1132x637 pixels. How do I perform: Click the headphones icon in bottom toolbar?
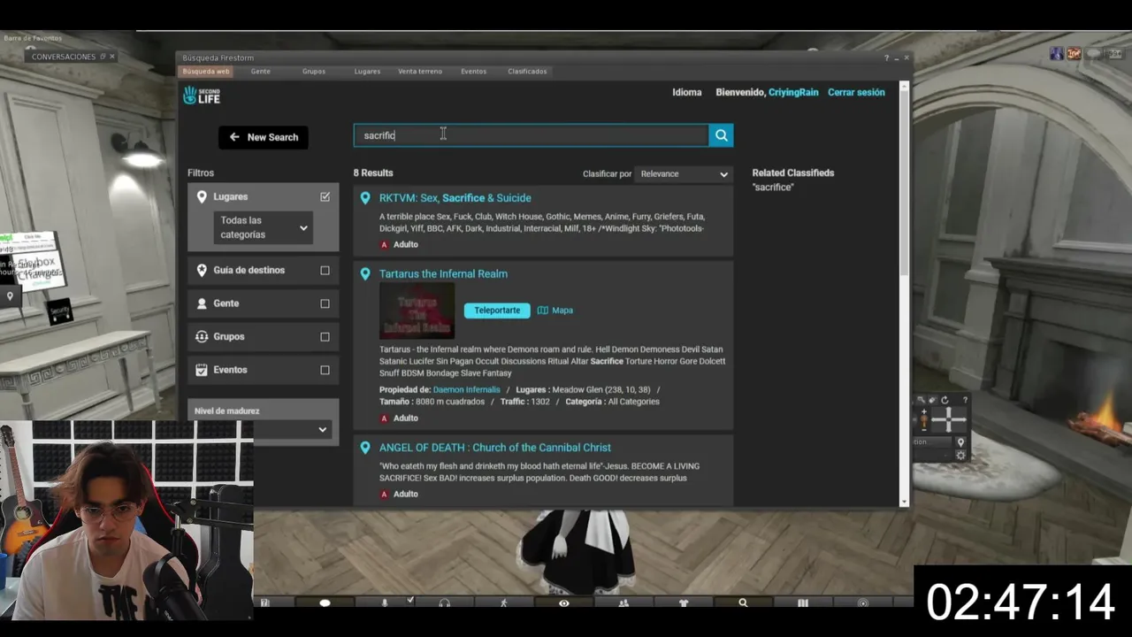coord(445,603)
